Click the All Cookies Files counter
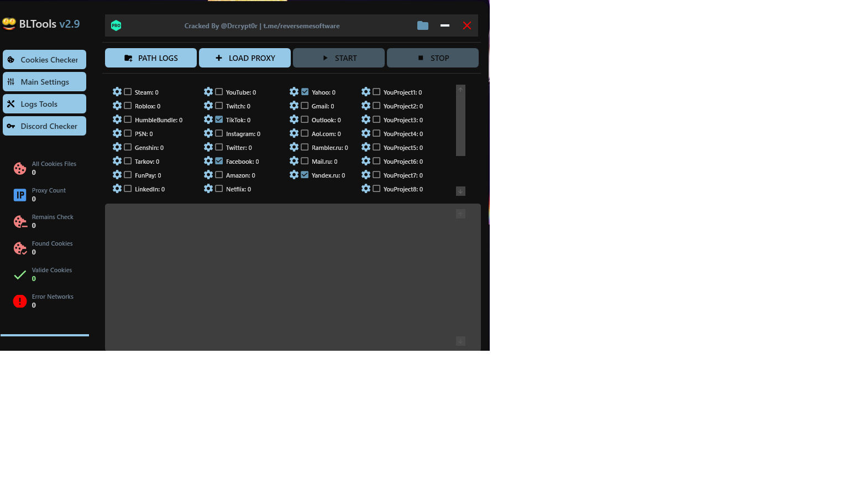 point(45,168)
